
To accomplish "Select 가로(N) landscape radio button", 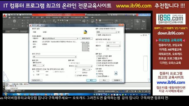I will coord(97,74).
